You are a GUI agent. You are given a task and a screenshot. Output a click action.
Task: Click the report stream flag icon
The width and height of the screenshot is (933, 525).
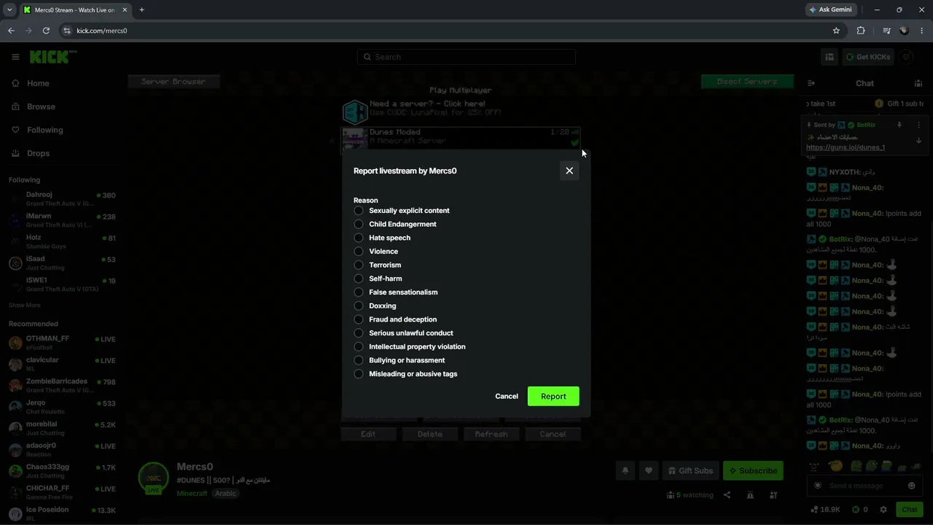750,495
